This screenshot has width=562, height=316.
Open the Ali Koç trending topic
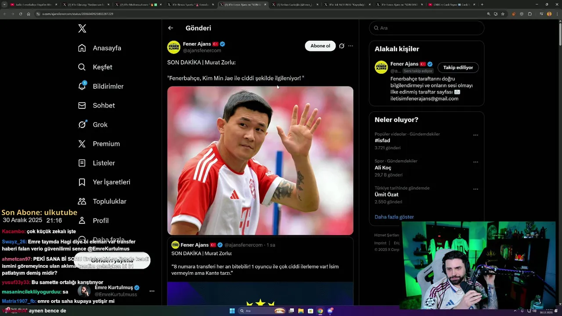(383, 168)
